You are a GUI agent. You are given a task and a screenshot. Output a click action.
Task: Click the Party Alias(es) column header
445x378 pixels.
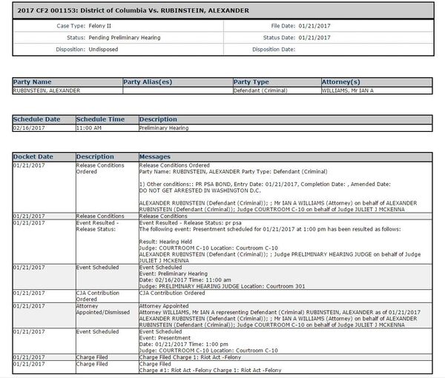[147, 82]
